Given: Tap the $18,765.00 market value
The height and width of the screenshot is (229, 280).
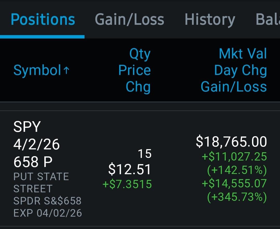Looking at the screenshot, I should [x=231, y=142].
